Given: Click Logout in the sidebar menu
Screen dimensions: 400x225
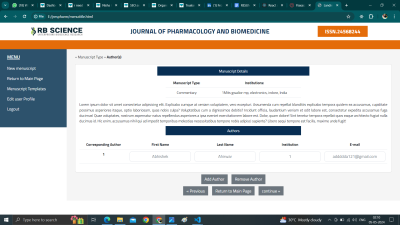Looking at the screenshot, I should point(13,109).
